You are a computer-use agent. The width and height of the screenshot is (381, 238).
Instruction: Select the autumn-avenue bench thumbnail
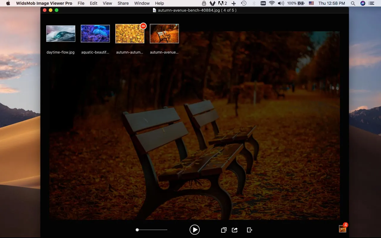[x=164, y=34]
